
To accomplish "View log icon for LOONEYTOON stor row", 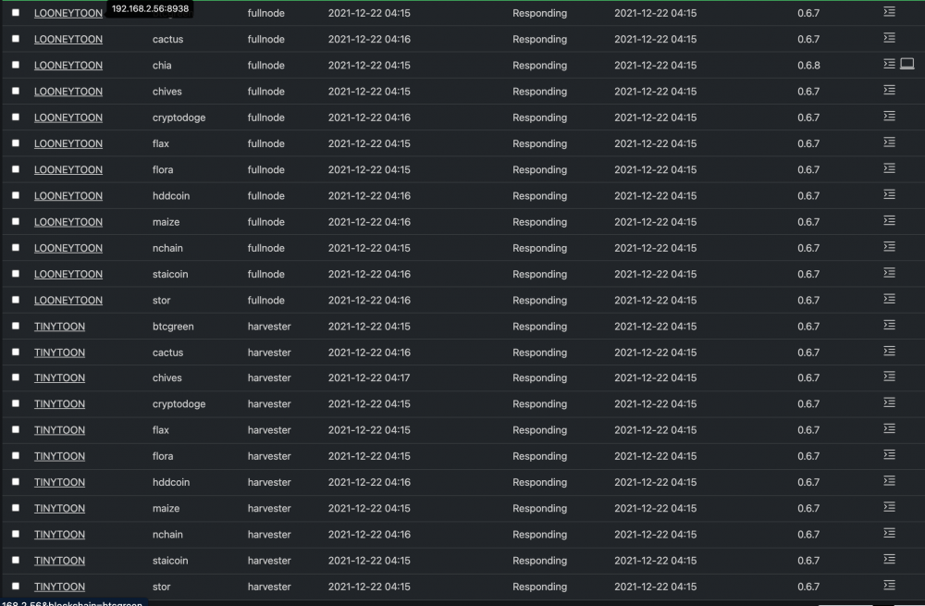I will [x=889, y=299].
